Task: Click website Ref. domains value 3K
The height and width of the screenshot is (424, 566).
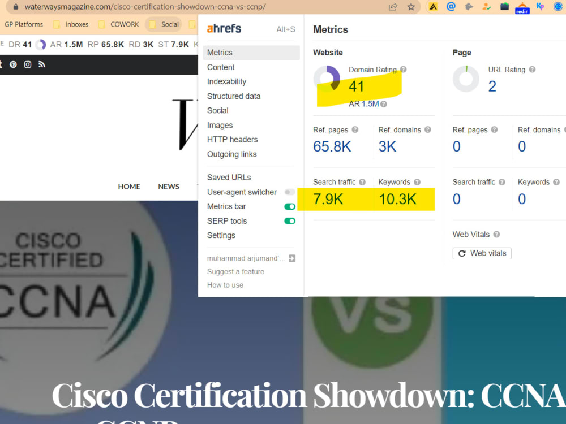Action: click(387, 146)
